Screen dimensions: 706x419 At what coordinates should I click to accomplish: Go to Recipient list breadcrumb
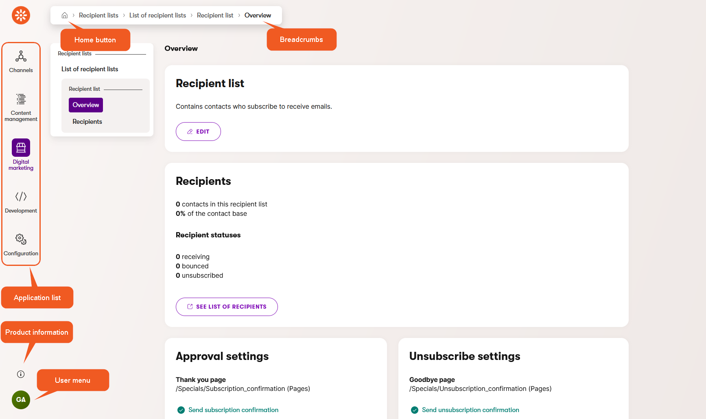(x=215, y=15)
